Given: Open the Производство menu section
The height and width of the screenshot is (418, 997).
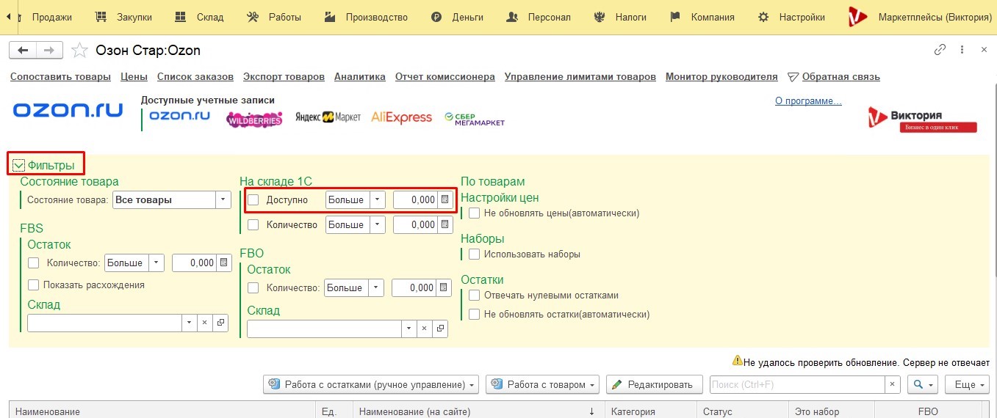Looking at the screenshot, I should coord(366,17).
